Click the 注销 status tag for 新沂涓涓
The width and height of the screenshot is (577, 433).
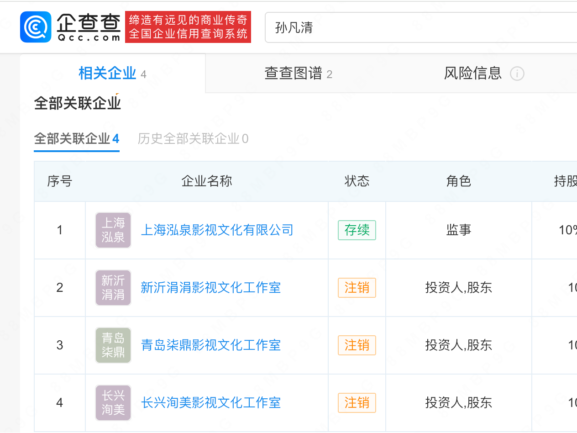click(x=357, y=288)
